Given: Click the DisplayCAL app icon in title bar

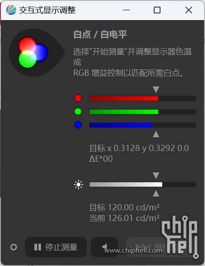Looking at the screenshot, I should pyautogui.click(x=11, y=10).
